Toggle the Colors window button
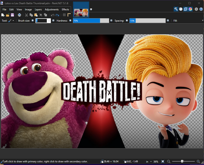 click(x=190, y=9)
